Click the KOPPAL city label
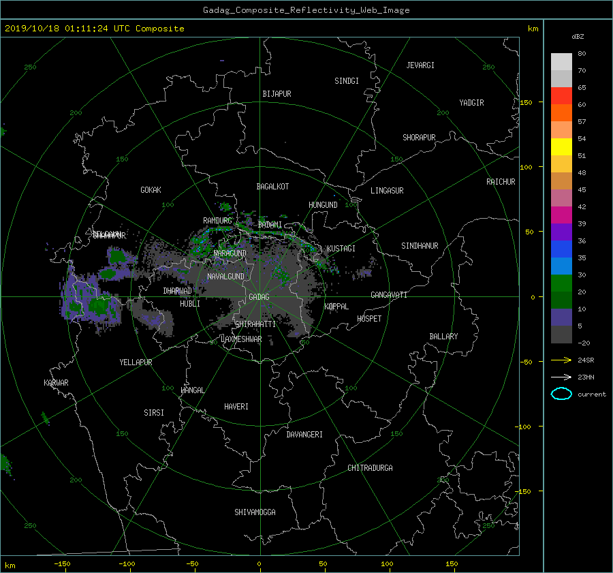Viewport: 613px width, 573px height. click(336, 306)
